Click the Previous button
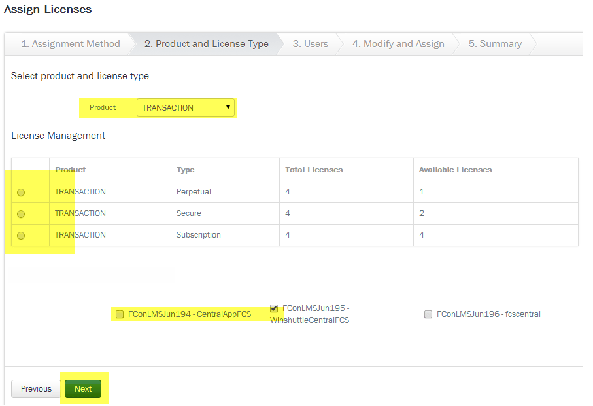The height and width of the screenshot is (406, 593). pyautogui.click(x=35, y=388)
